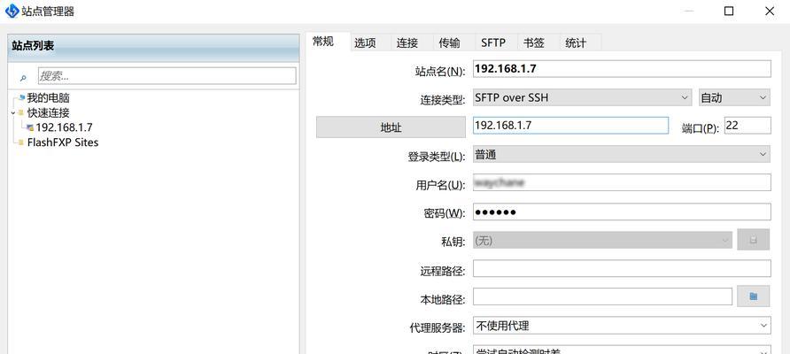Collapse the Quick Connect tree node
Image resolution: width=790 pixels, height=354 pixels.
coord(12,112)
